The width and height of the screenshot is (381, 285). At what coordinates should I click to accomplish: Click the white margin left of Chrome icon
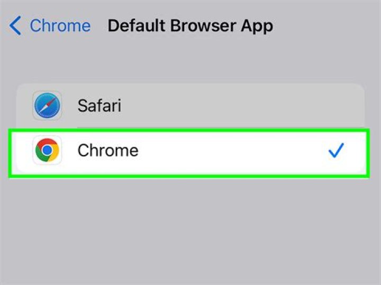point(21,151)
